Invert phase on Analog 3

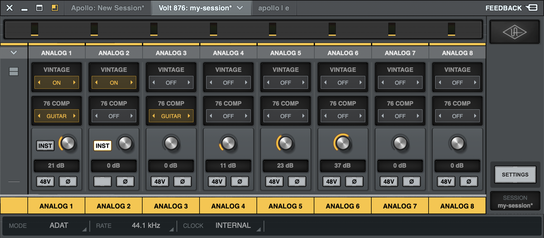[x=183, y=181]
